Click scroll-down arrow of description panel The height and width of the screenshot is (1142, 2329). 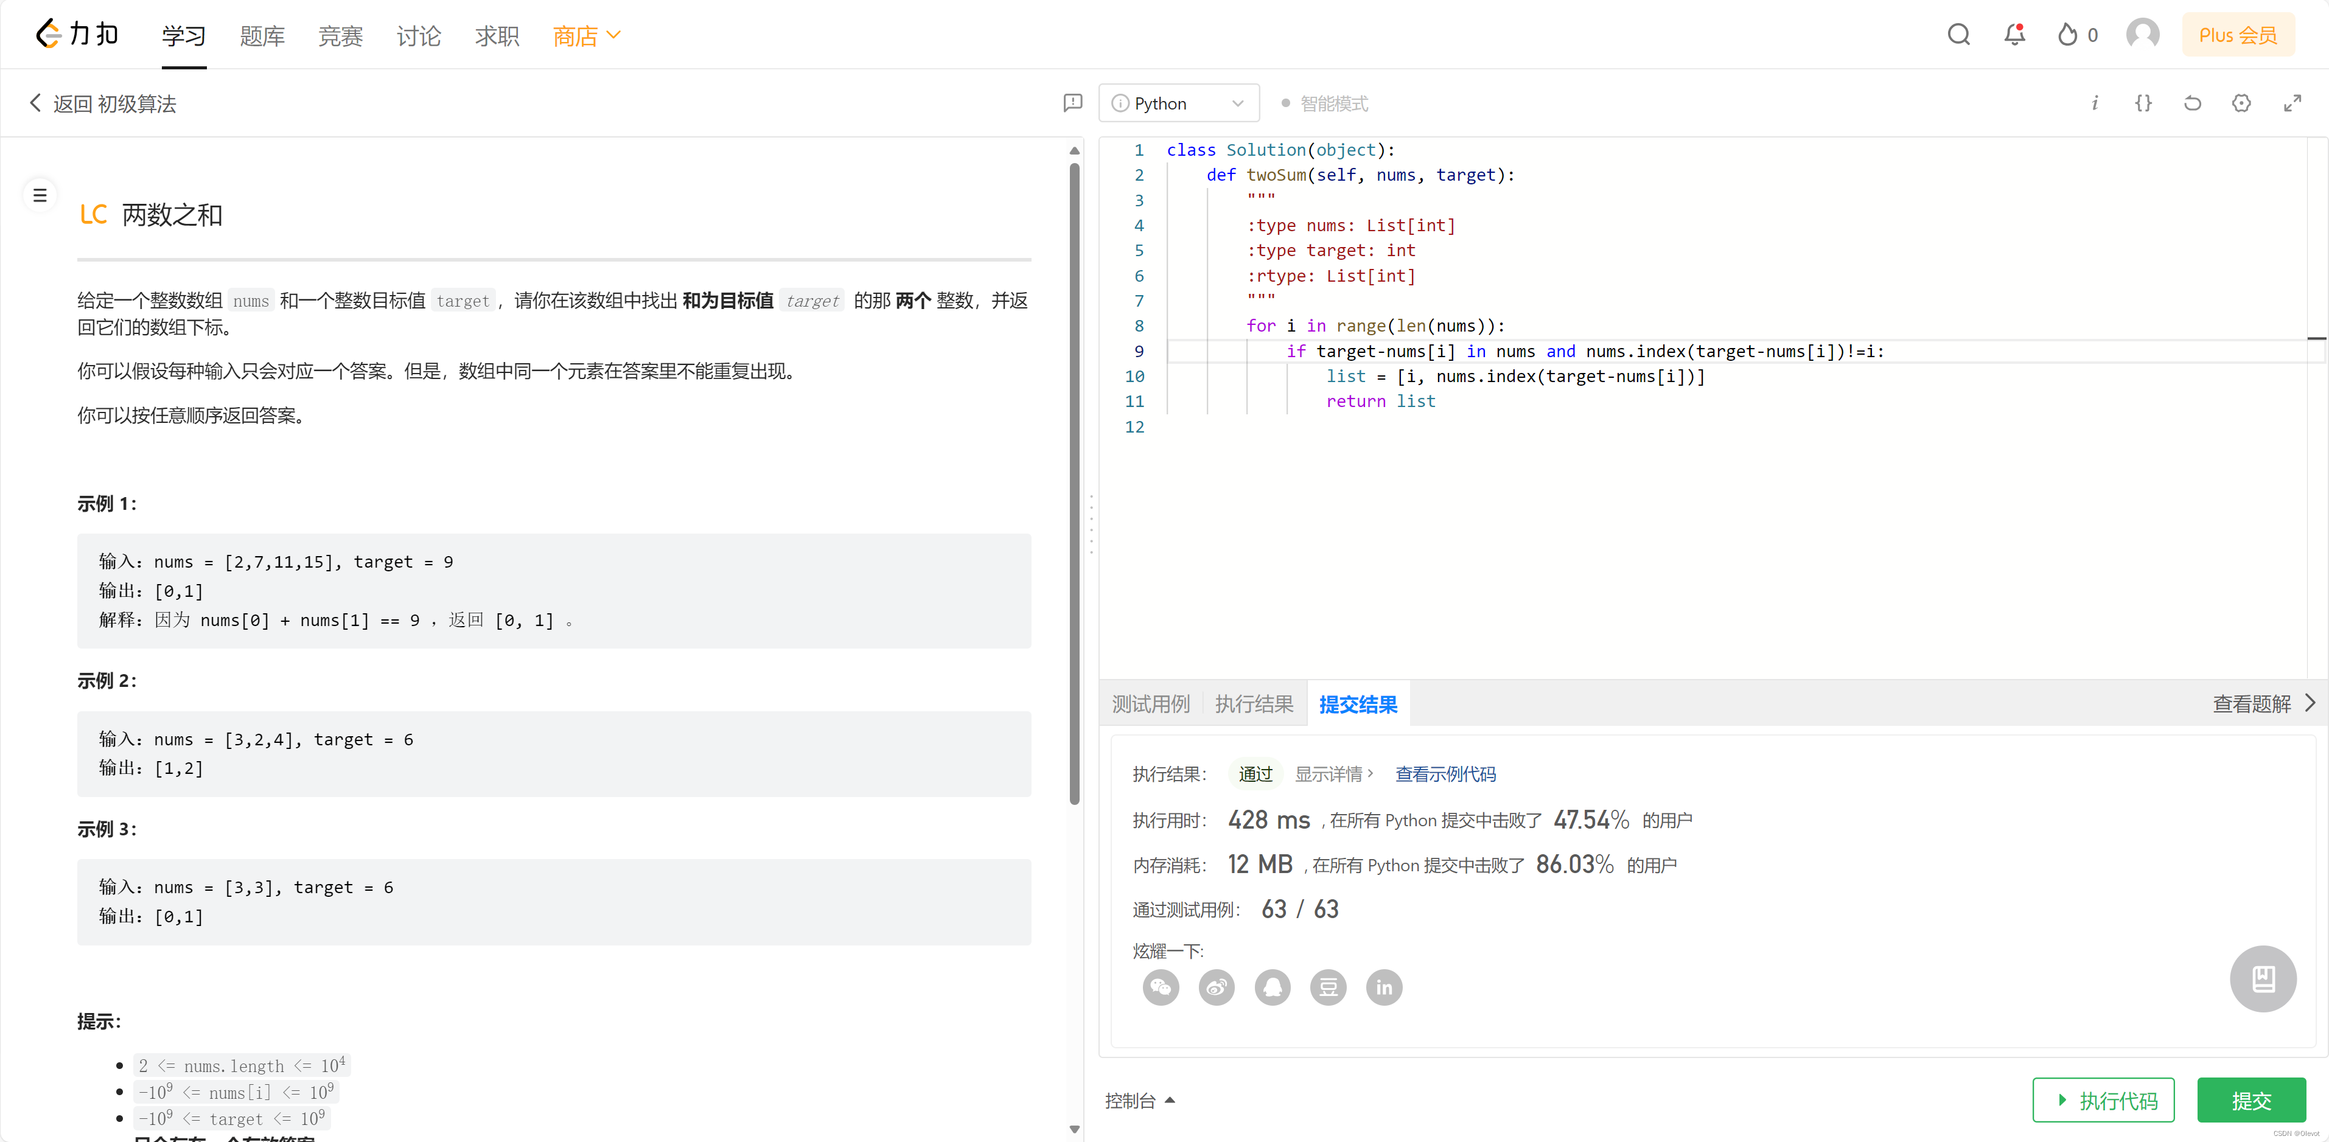pos(1074,1129)
